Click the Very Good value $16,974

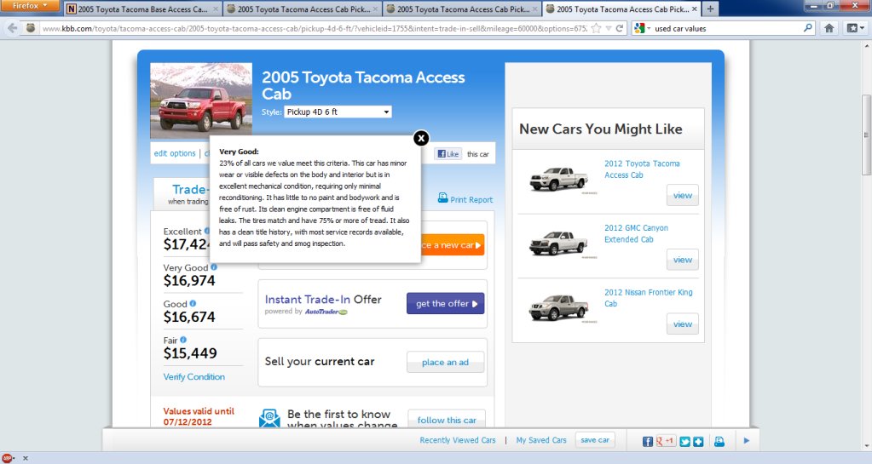coord(189,281)
